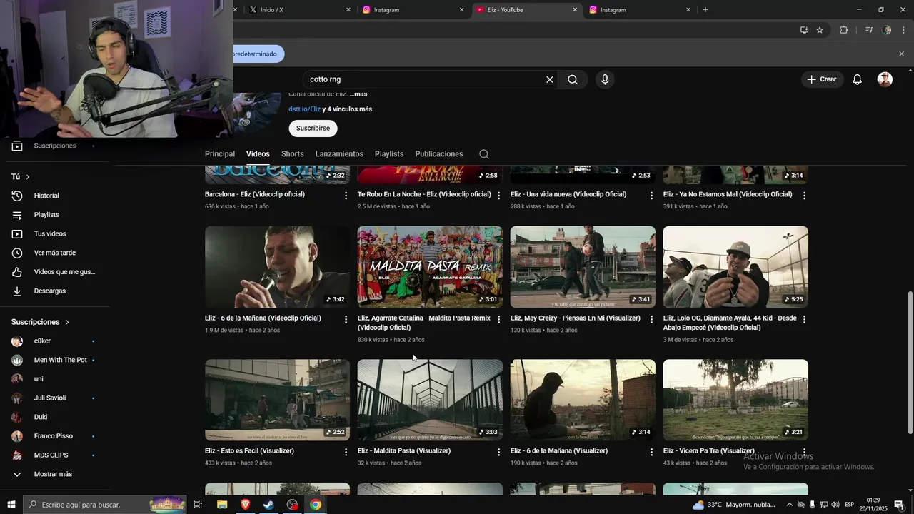Open options for Te Robo En La Noche
This screenshot has width=914, height=514.
coord(499,195)
